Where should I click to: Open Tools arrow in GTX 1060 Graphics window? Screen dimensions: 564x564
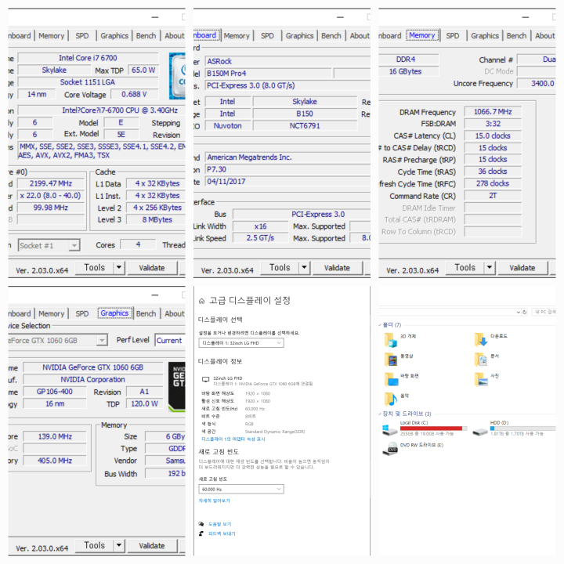coord(119,545)
